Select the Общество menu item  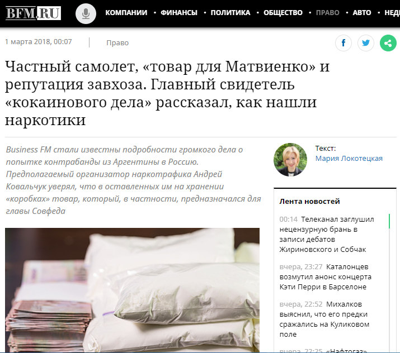tap(283, 13)
